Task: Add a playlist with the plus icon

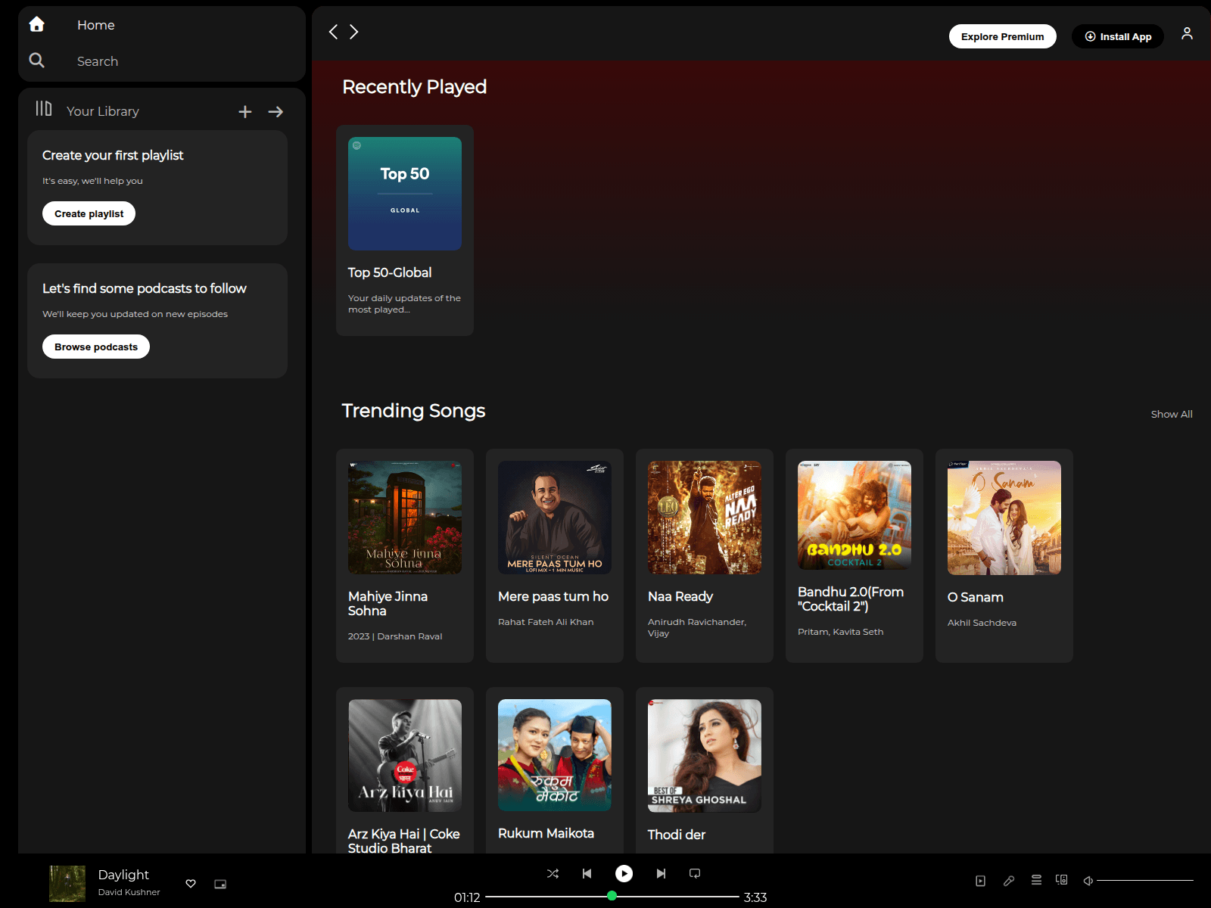Action: (x=245, y=112)
